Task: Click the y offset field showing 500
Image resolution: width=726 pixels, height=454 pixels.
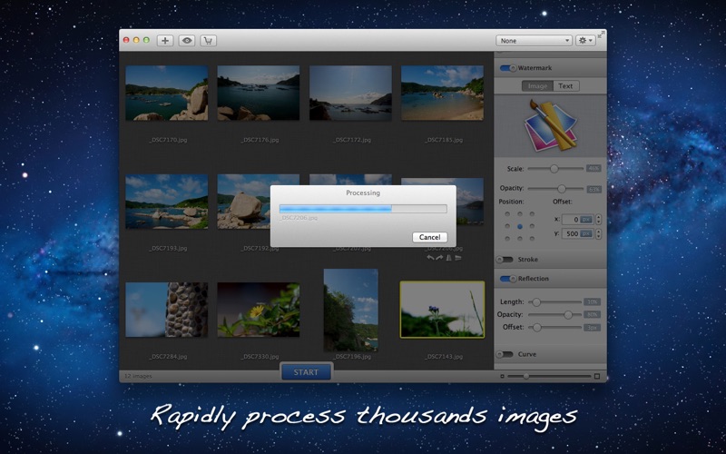Action: coord(577,234)
